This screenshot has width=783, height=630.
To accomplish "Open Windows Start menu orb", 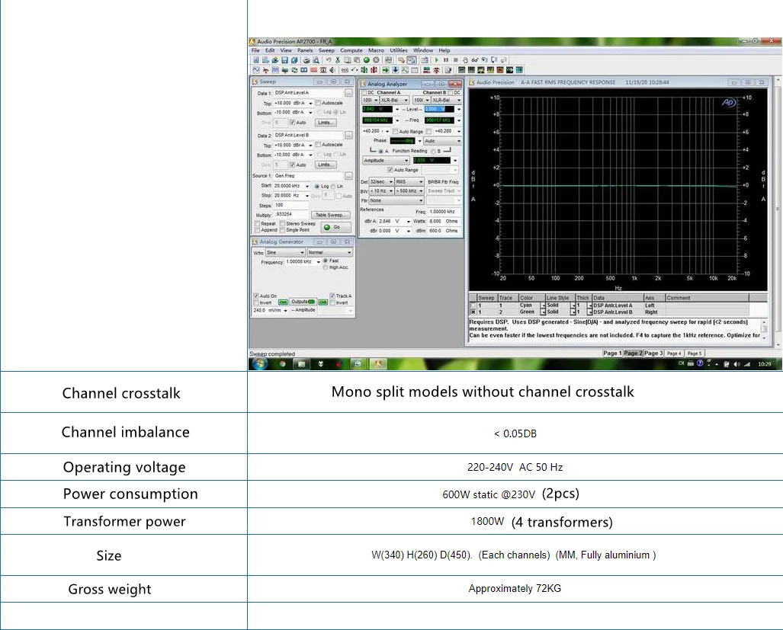I will click(259, 364).
